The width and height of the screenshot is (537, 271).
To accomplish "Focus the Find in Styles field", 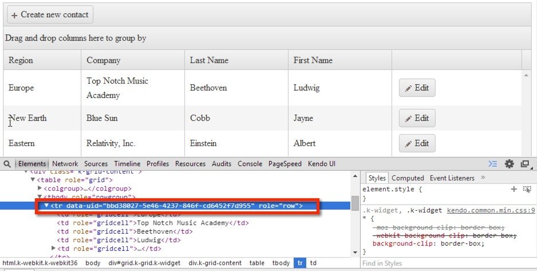I will [448, 264].
